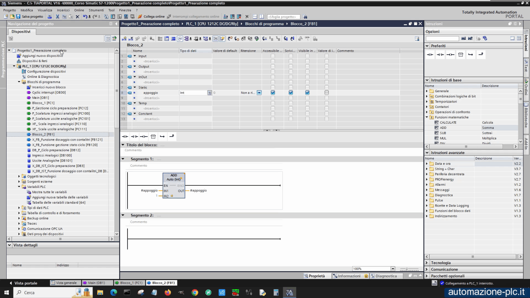Expand the Temporizzatori instruction folder

tap(427, 102)
